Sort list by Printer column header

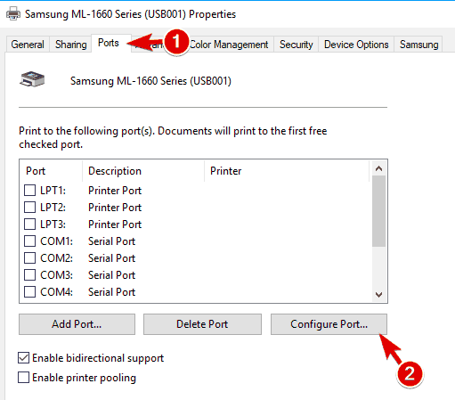point(287,171)
